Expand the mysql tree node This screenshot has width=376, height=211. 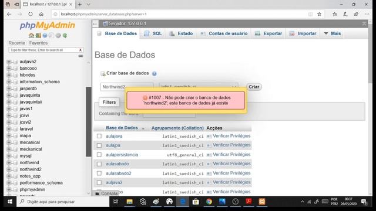click(x=9, y=156)
